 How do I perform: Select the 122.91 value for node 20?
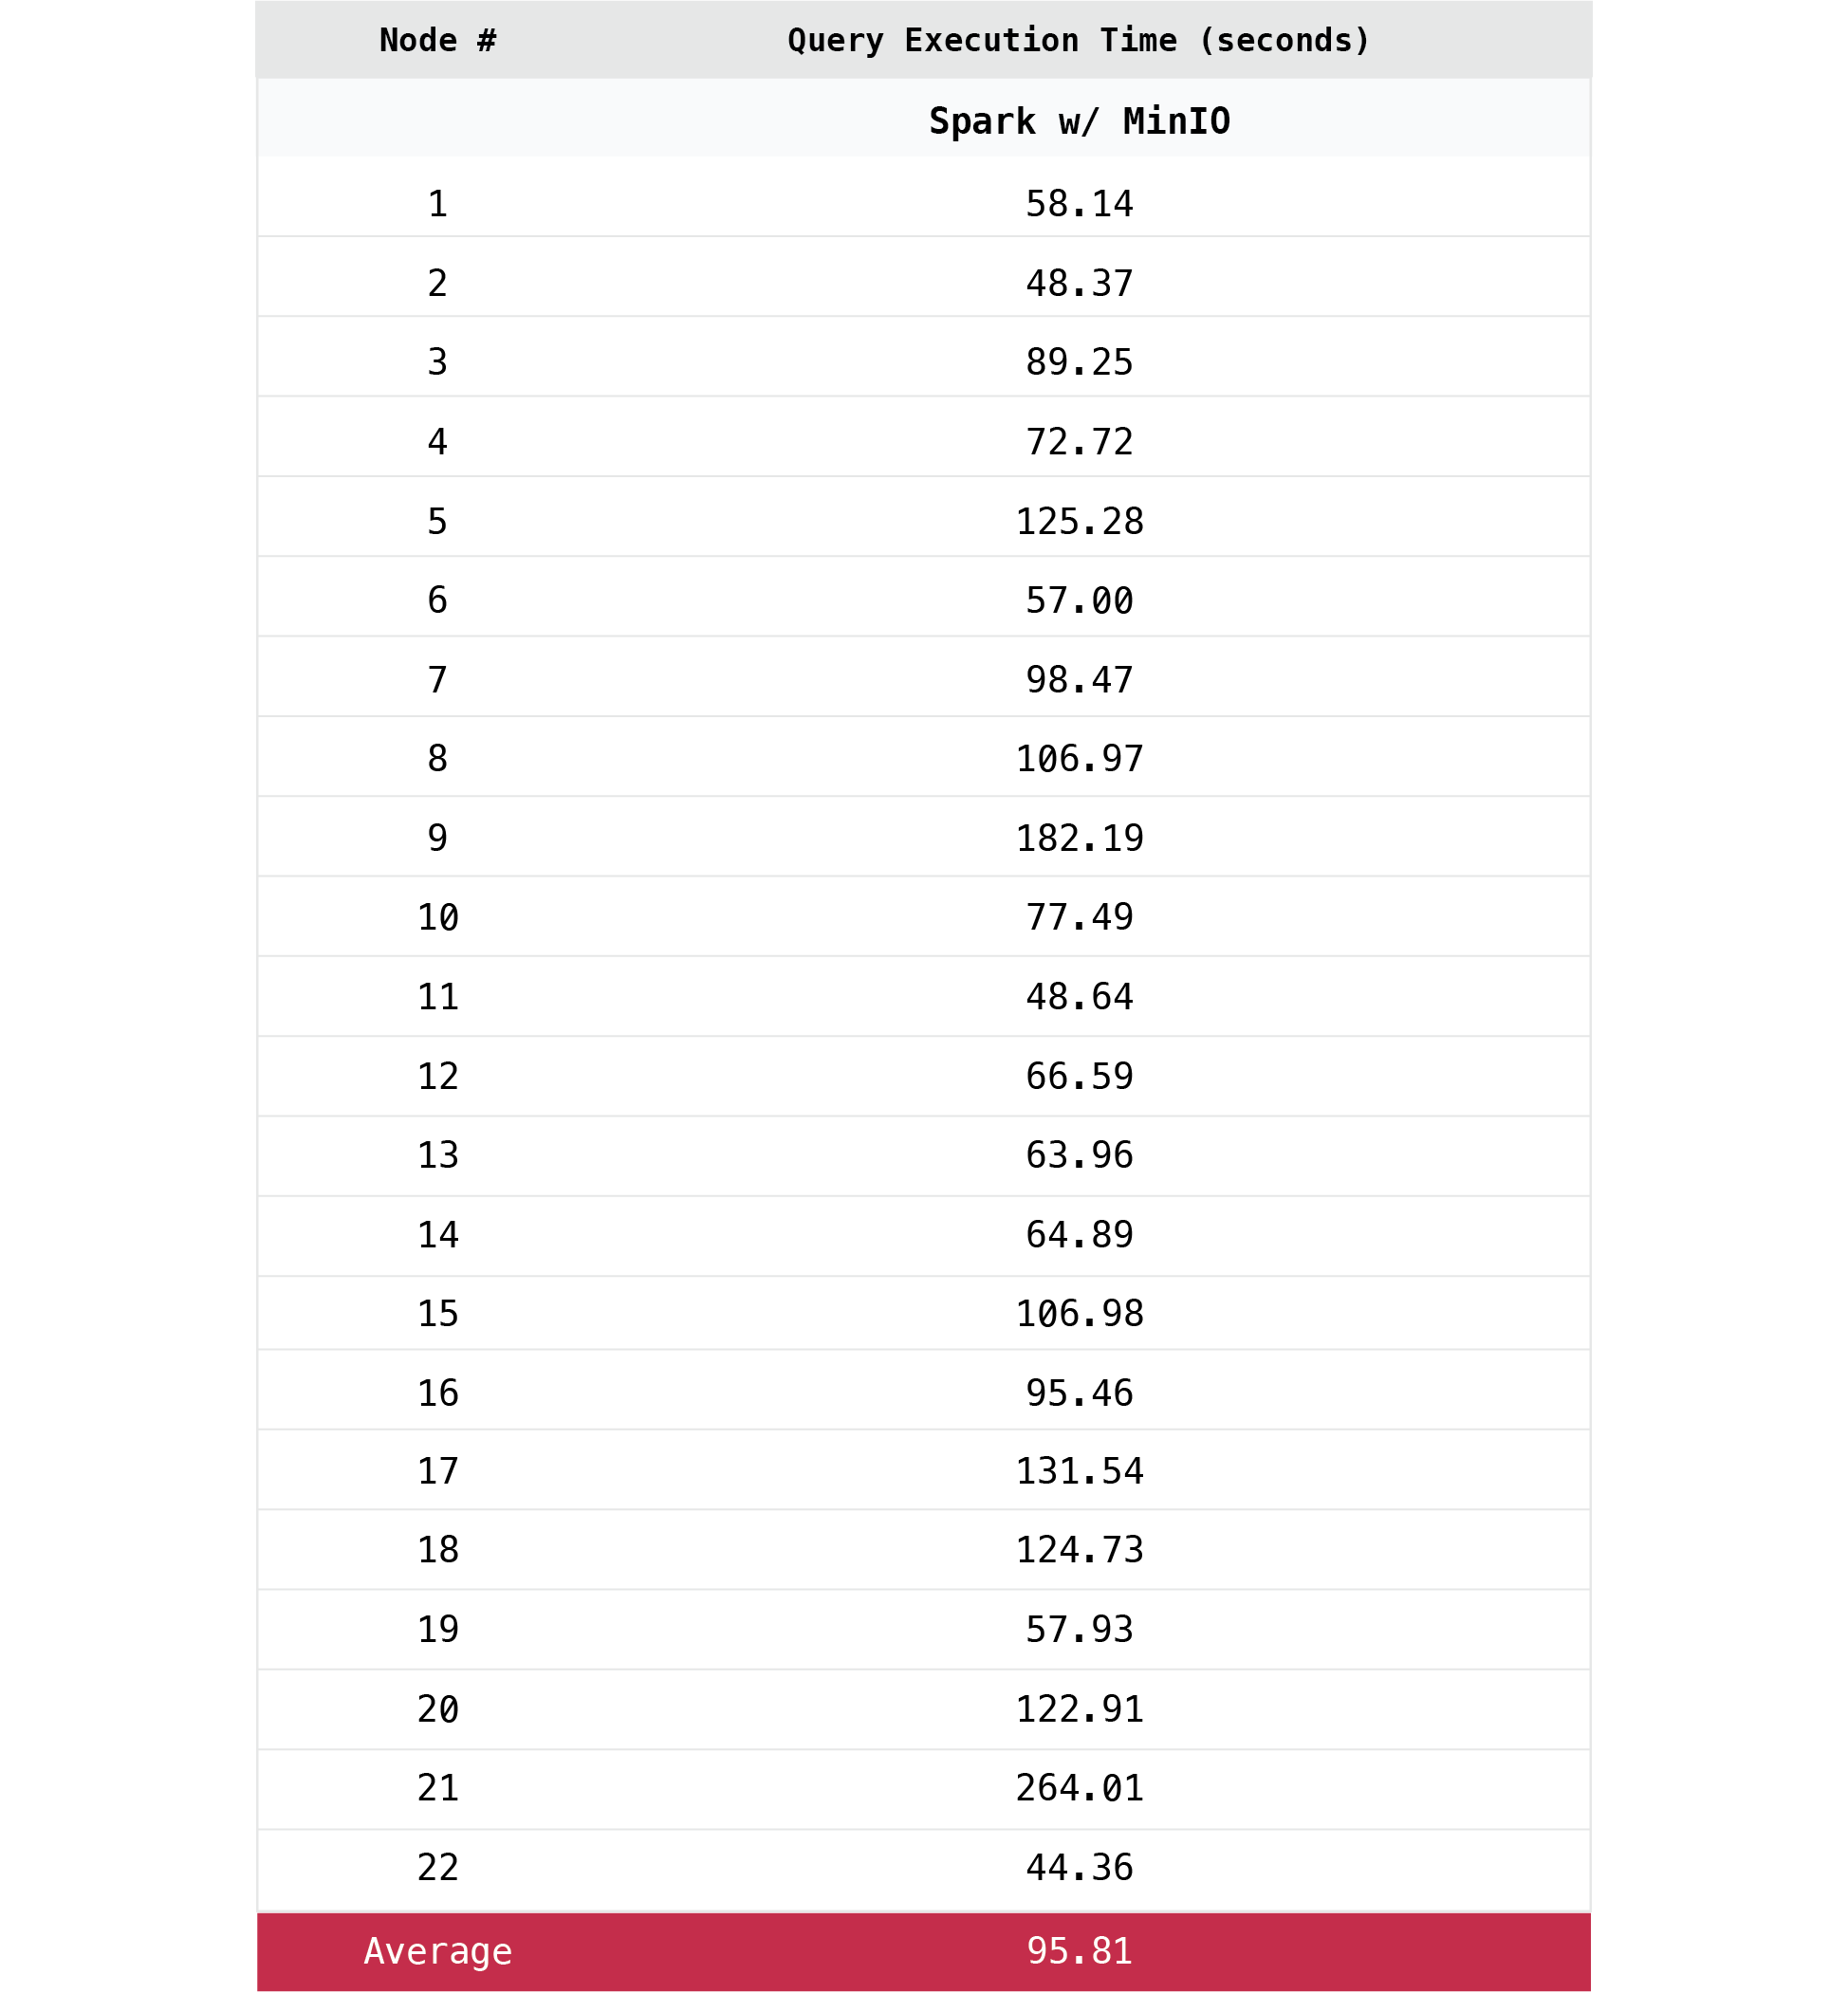tap(1079, 1709)
